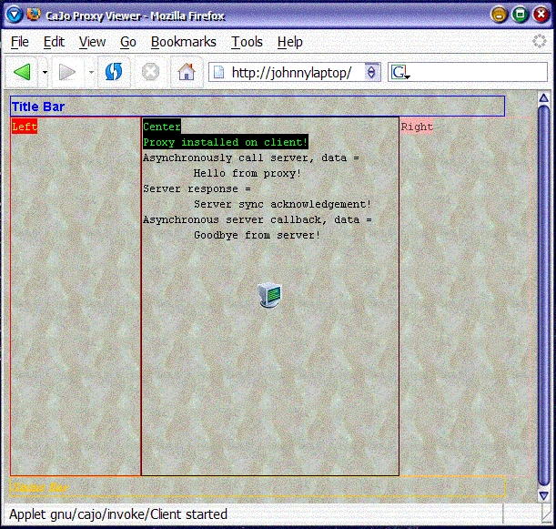Open the View menu
Viewport: 556px width, 529px height.
[92, 42]
